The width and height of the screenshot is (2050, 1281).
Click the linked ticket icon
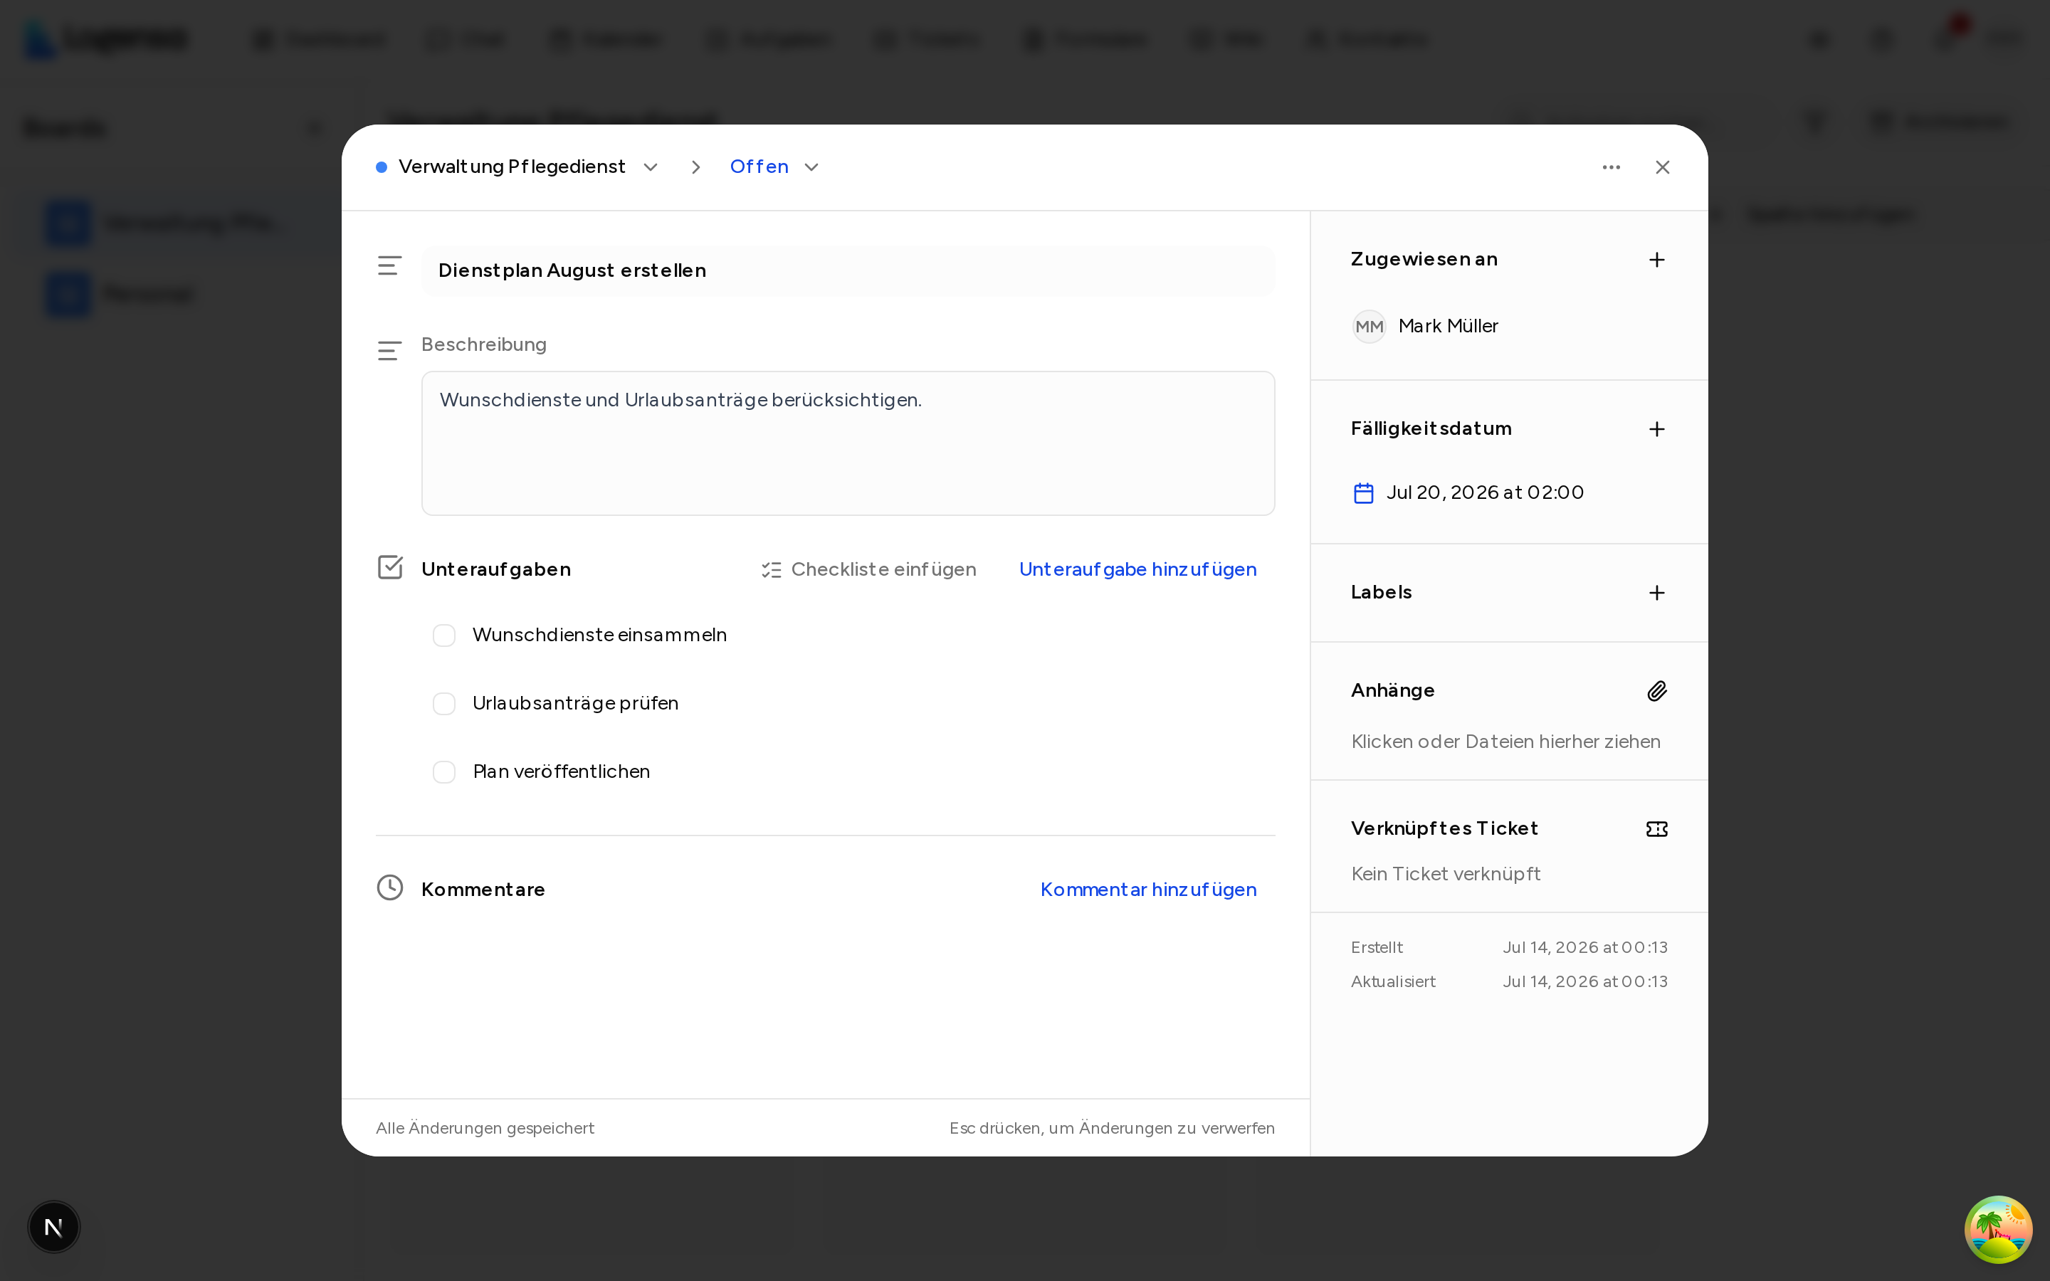point(1657,828)
